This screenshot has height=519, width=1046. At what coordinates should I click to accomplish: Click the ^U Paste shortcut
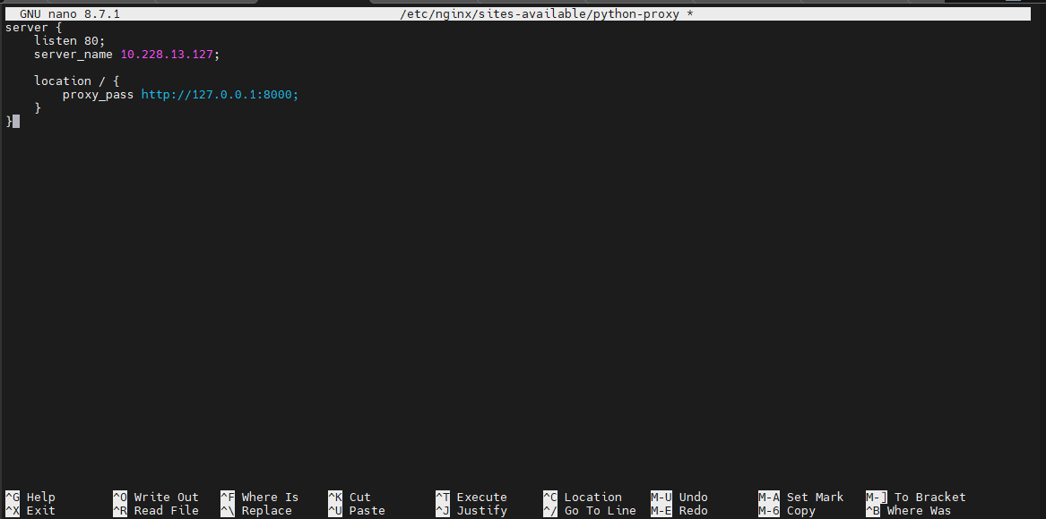pos(357,511)
